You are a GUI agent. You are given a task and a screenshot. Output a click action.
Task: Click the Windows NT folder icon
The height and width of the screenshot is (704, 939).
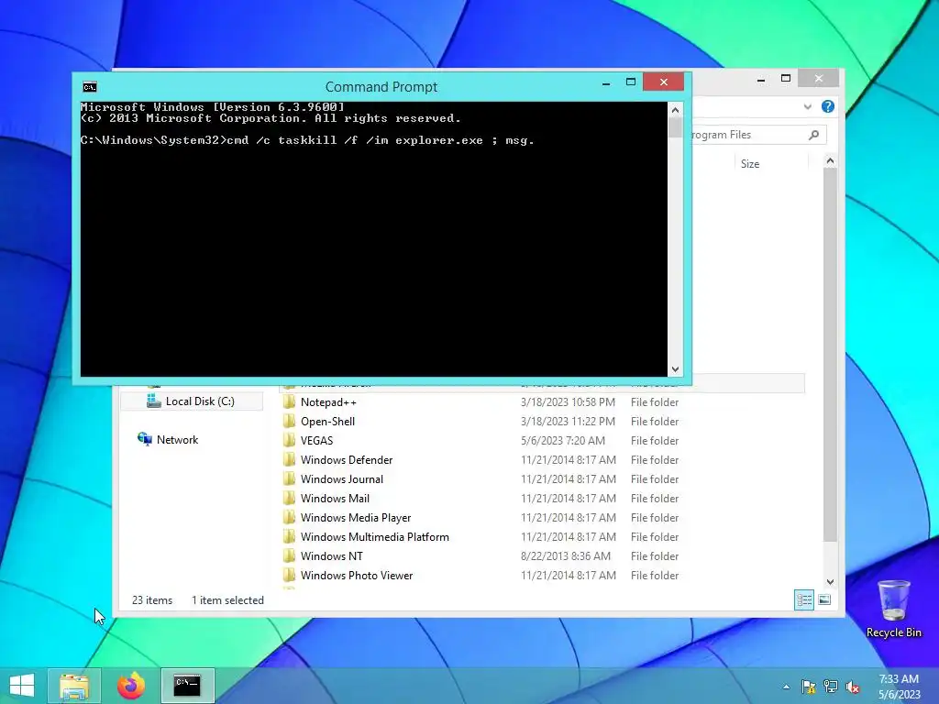pyautogui.click(x=289, y=555)
